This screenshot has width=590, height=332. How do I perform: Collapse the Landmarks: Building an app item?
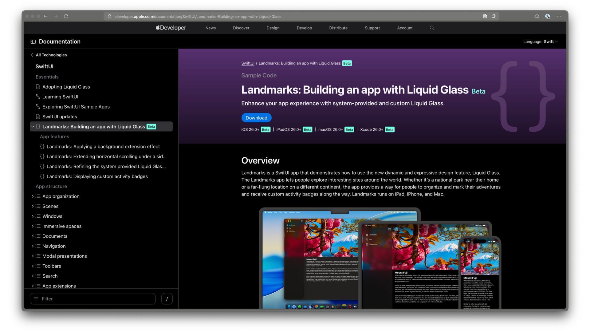click(x=33, y=127)
